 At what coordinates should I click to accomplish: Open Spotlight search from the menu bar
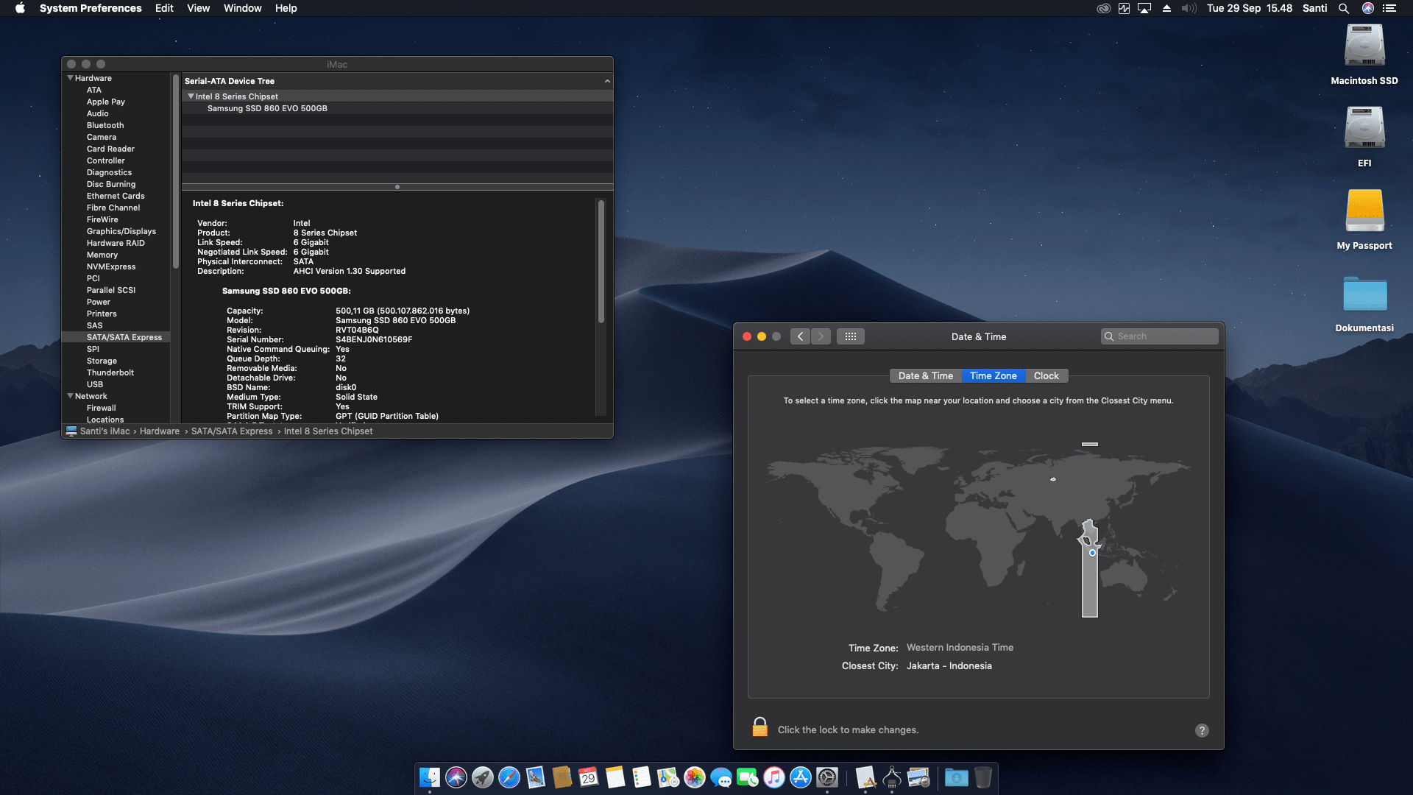1344,8
